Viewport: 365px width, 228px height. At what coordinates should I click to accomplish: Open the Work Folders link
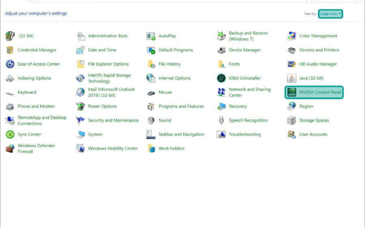(172, 149)
